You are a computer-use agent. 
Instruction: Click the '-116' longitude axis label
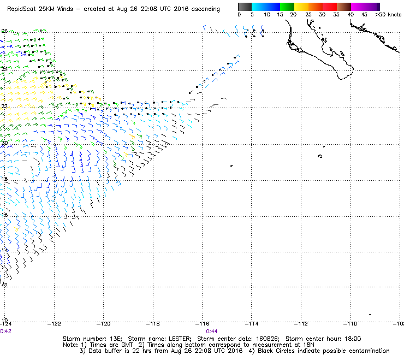click(202, 323)
